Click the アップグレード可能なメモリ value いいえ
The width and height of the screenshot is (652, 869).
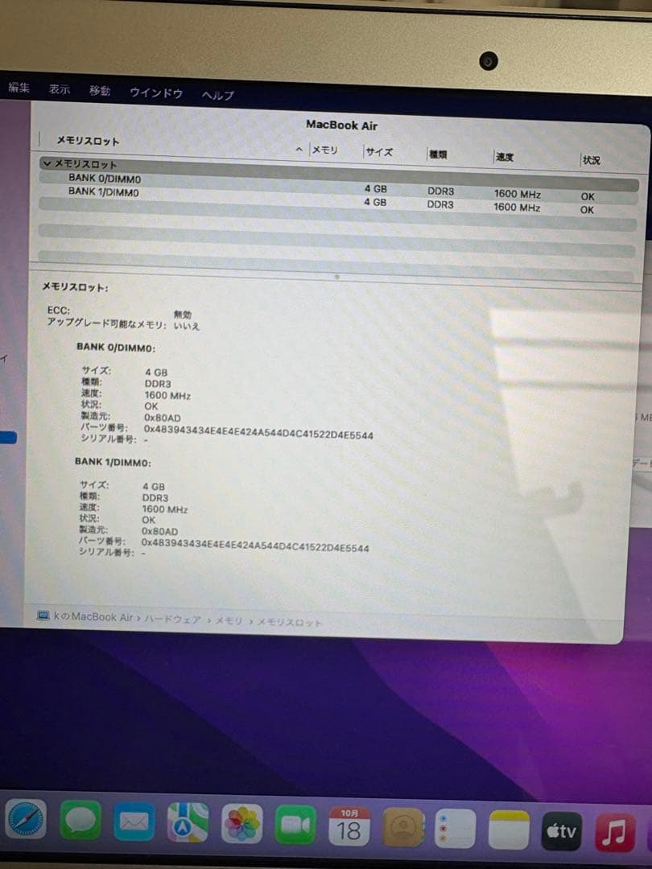[186, 325]
